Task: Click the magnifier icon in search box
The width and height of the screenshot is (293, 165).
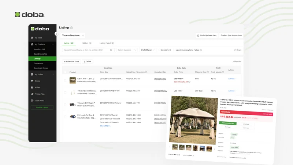Action: pos(111,50)
